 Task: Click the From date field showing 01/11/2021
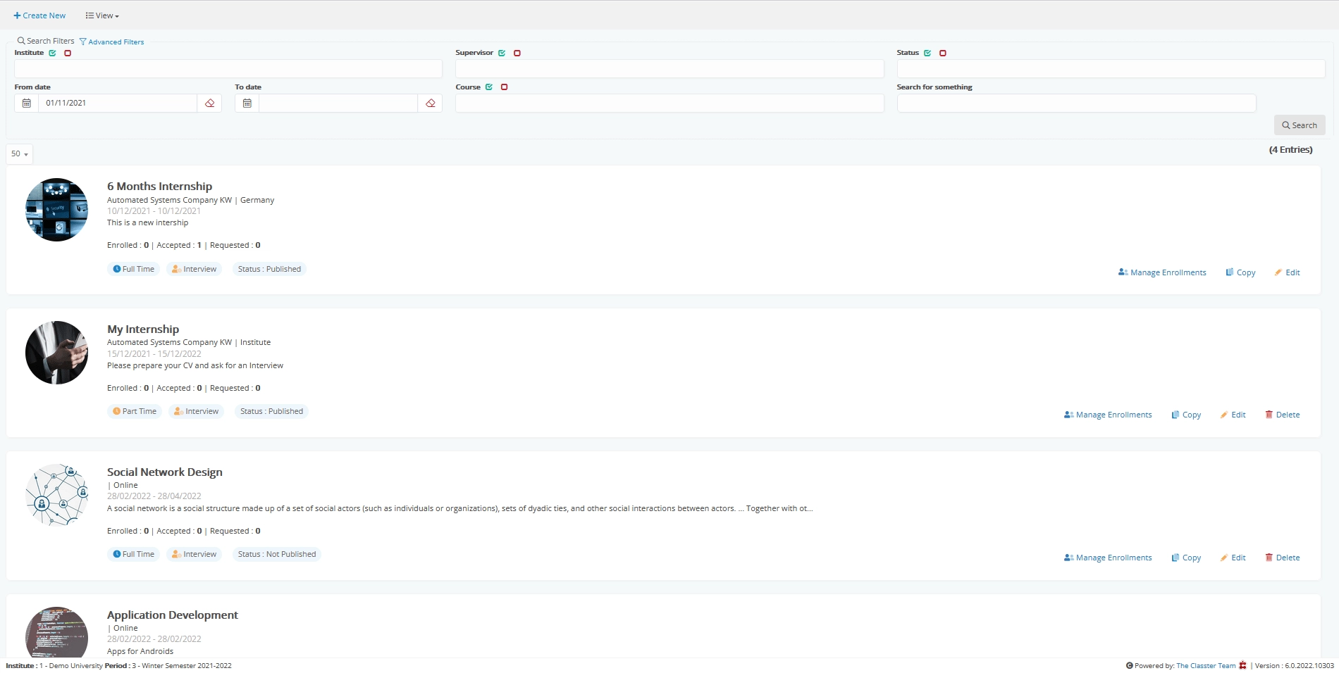pyautogui.click(x=118, y=103)
